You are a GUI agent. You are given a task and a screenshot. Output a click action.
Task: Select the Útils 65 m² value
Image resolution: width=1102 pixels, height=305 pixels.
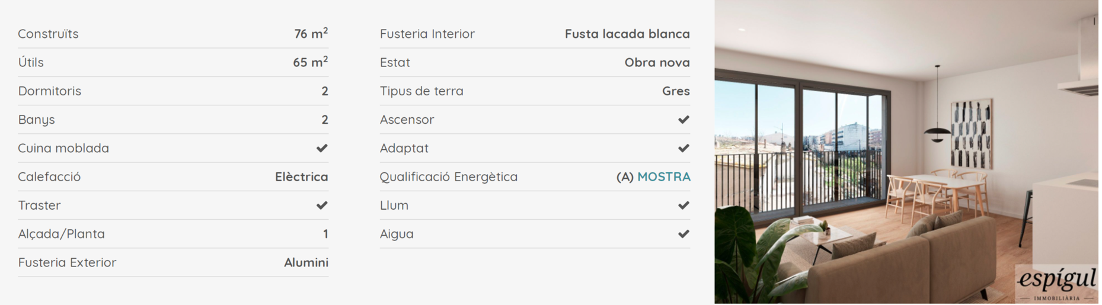click(x=310, y=62)
